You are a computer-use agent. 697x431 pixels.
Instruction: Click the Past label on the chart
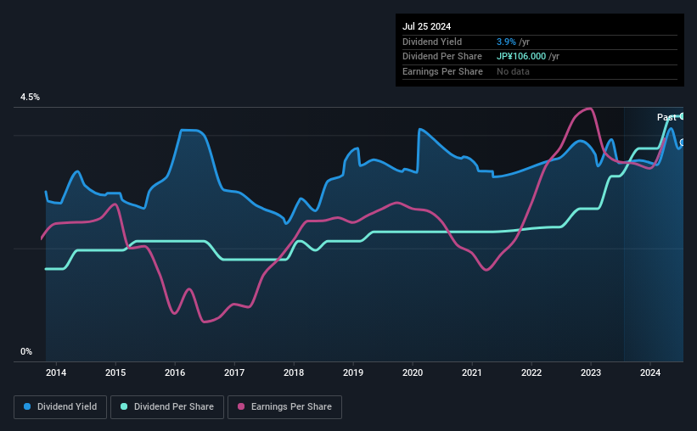[x=666, y=117]
